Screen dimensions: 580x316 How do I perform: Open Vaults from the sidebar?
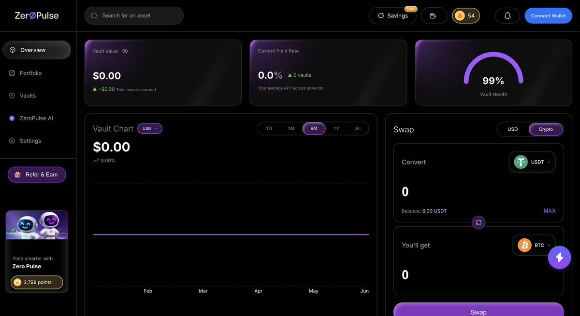tap(28, 95)
